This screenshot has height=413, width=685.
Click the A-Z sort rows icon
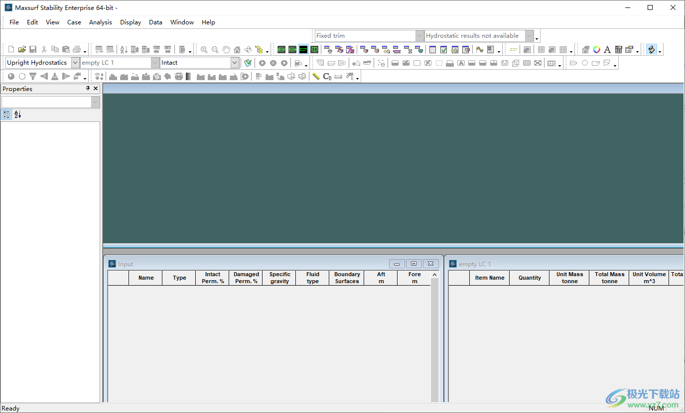(124, 49)
